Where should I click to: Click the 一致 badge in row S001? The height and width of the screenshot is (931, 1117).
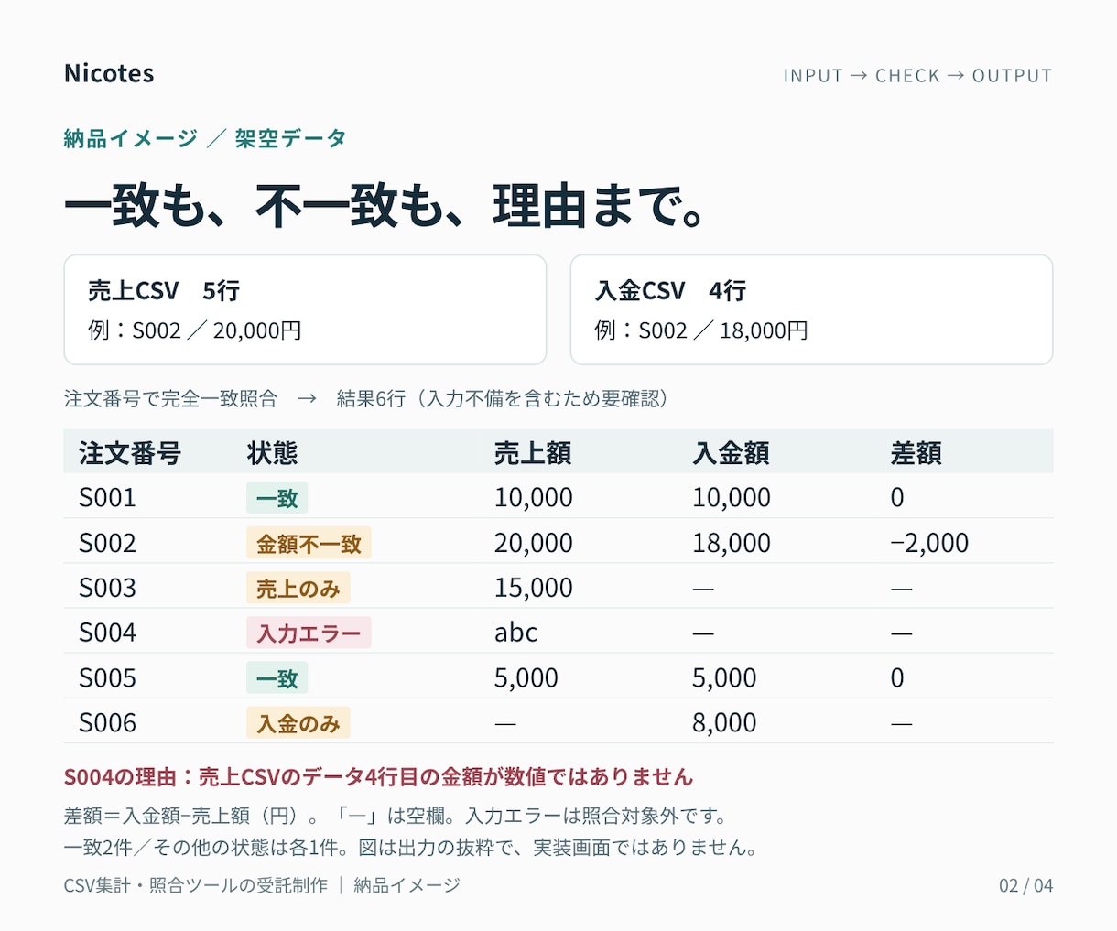277,498
